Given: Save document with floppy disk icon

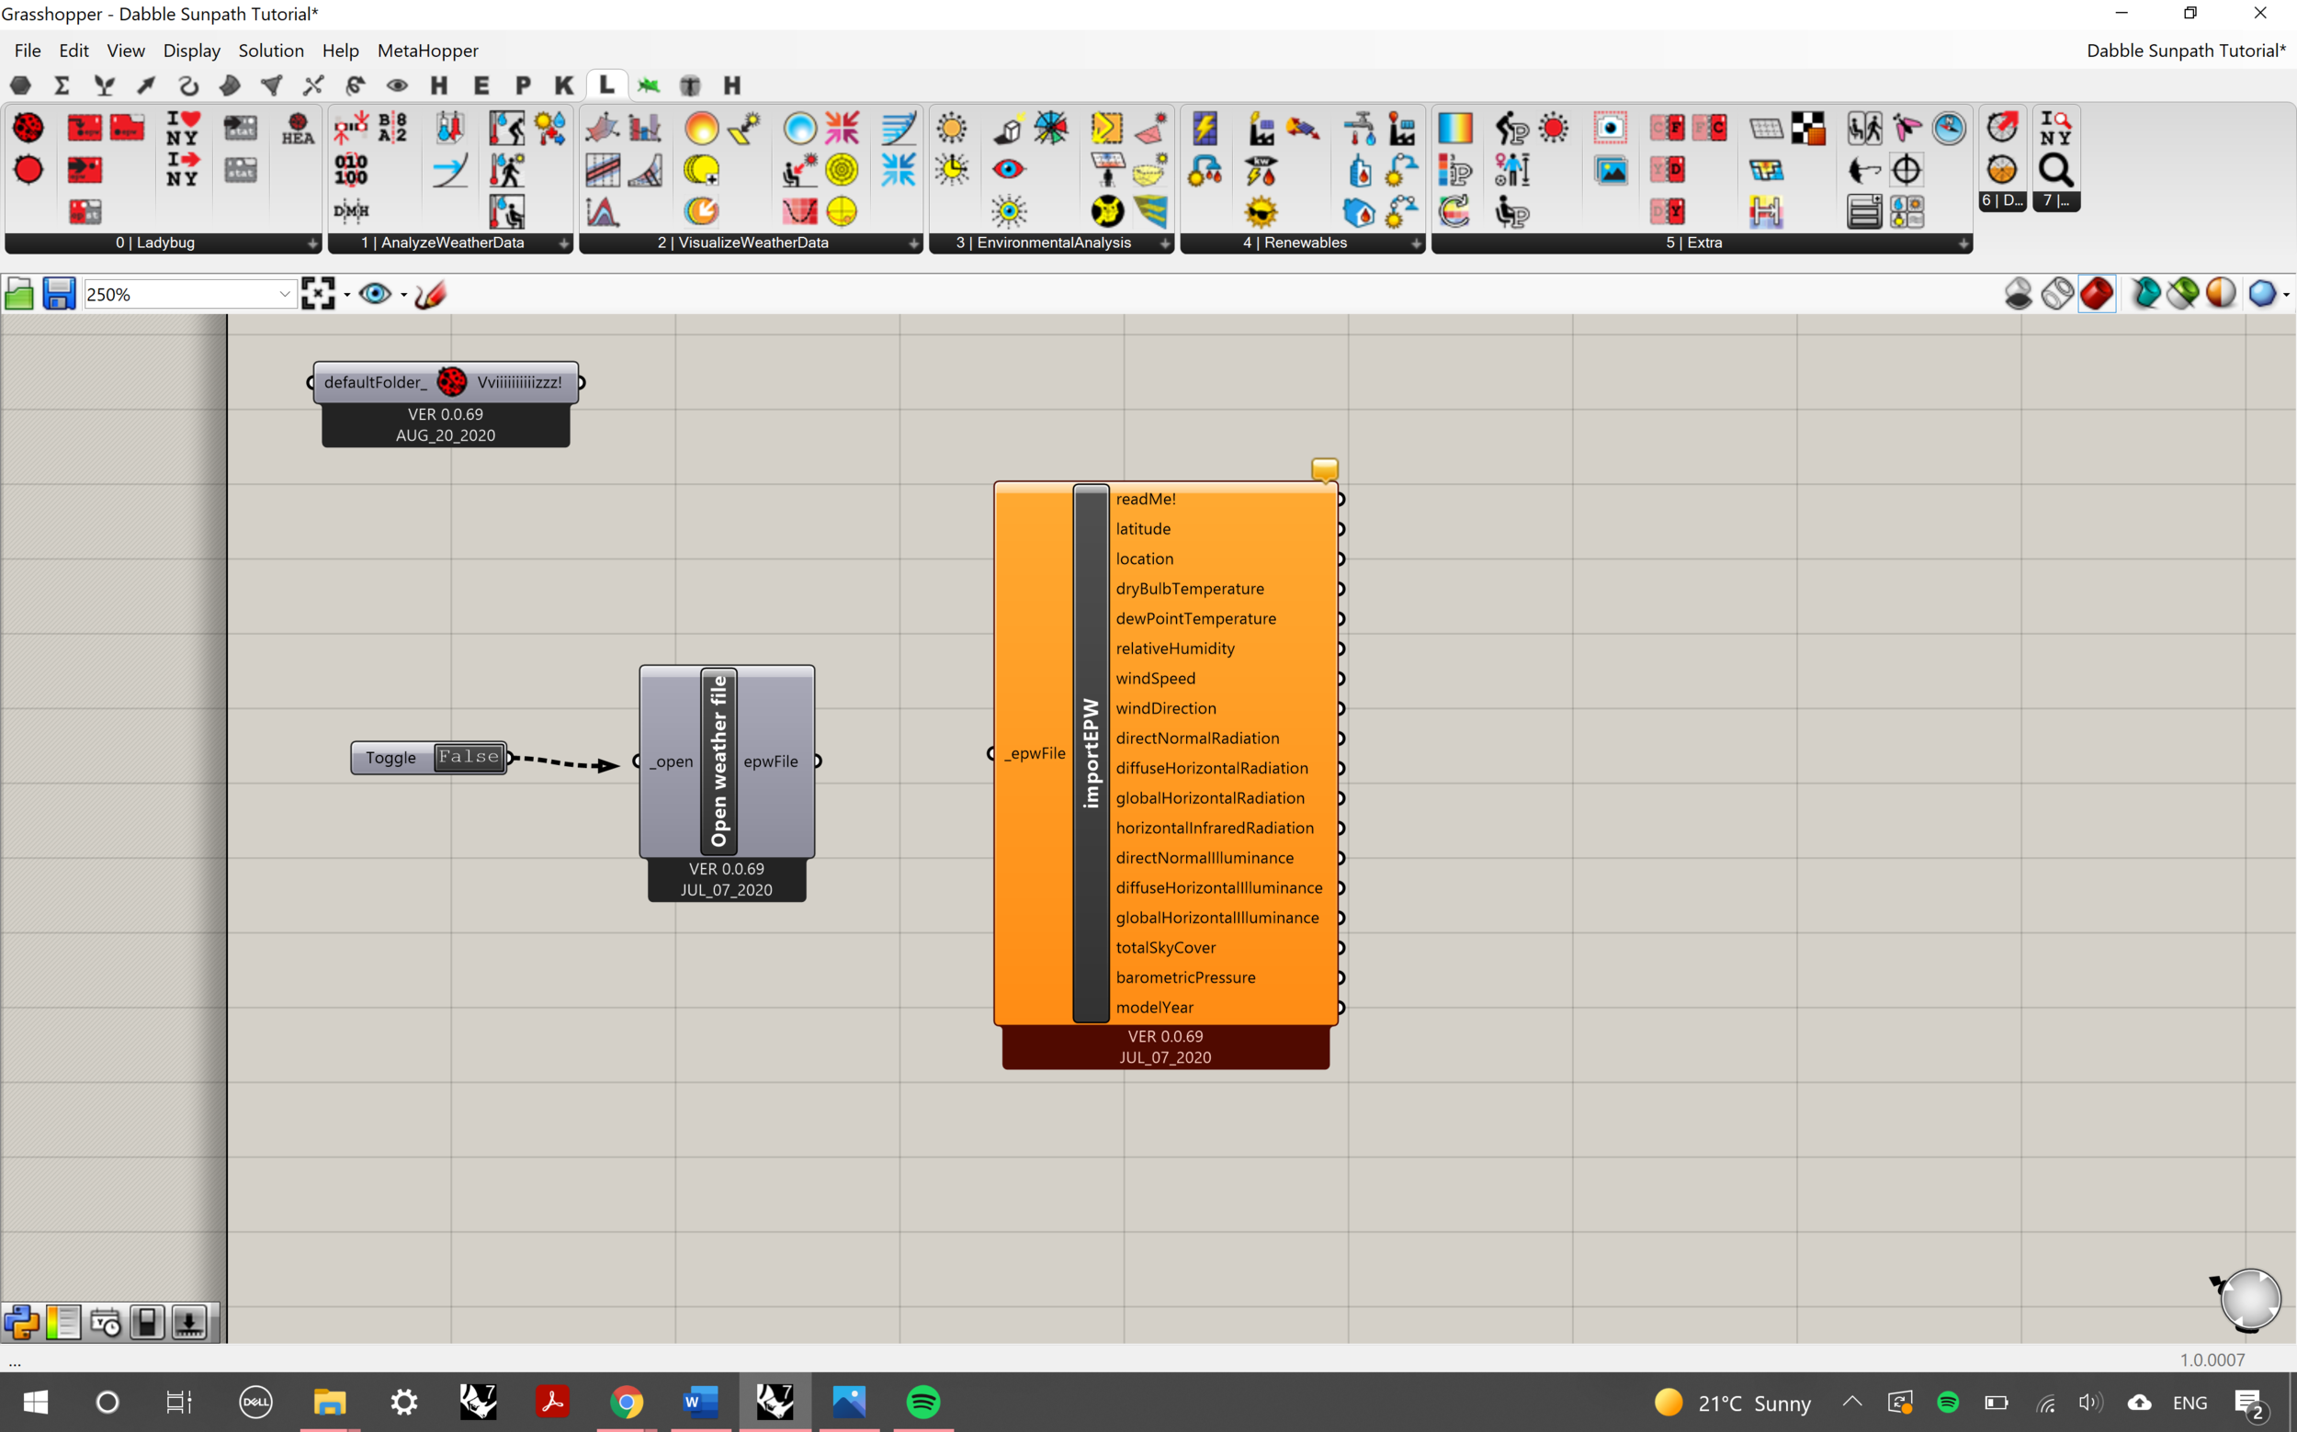Looking at the screenshot, I should click(59, 294).
